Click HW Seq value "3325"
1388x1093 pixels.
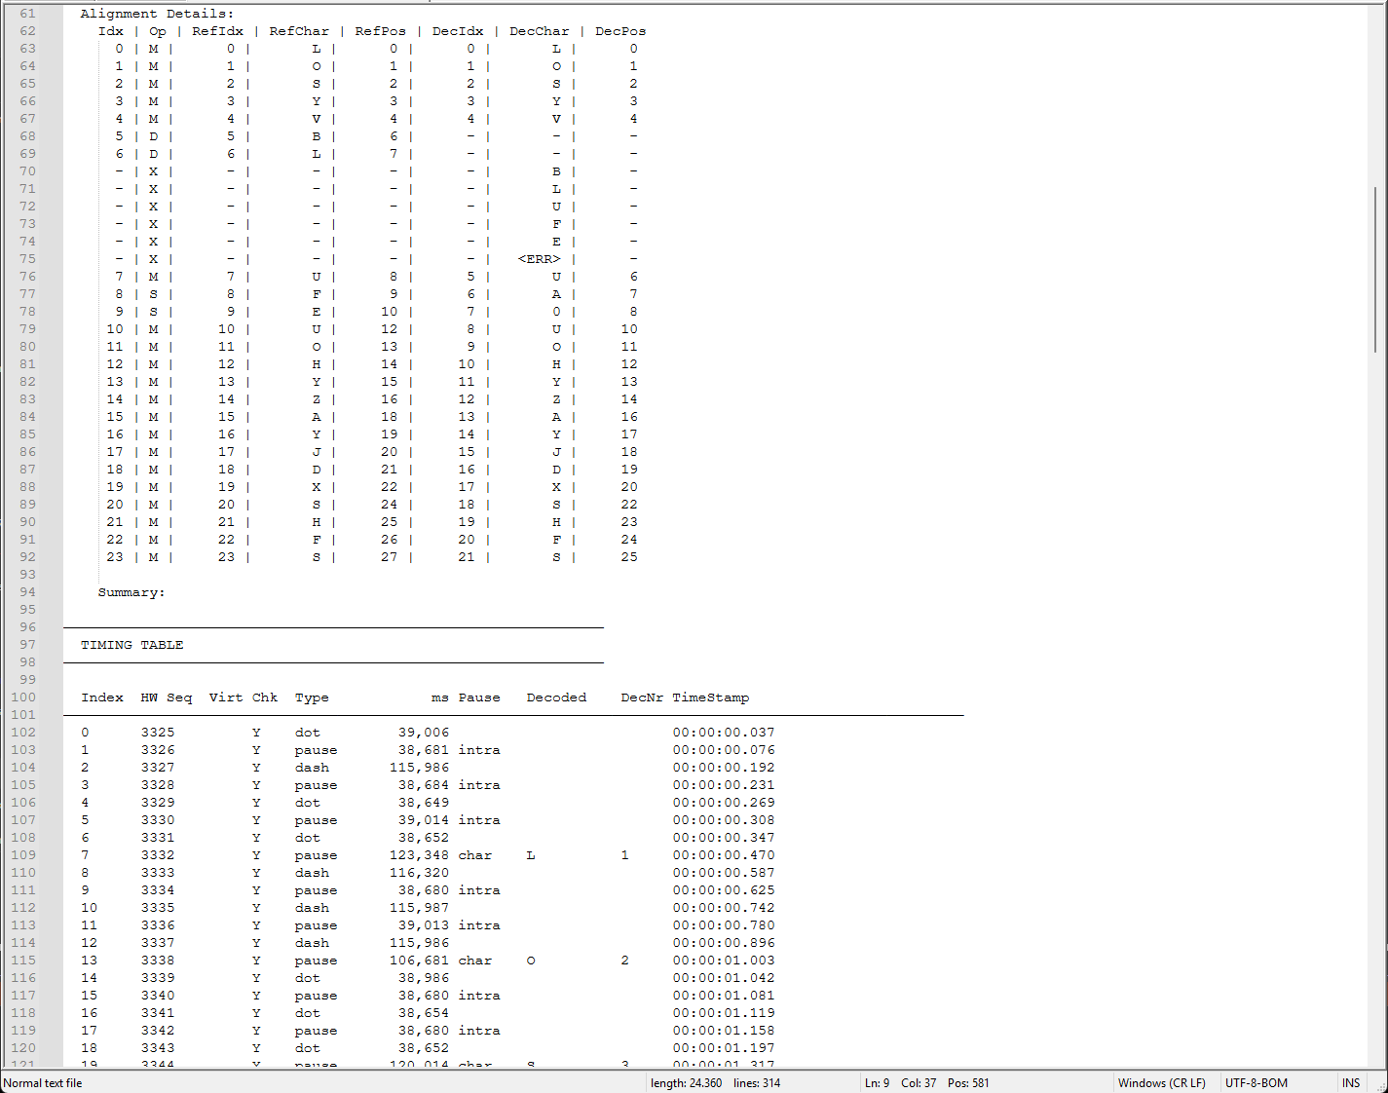(158, 733)
